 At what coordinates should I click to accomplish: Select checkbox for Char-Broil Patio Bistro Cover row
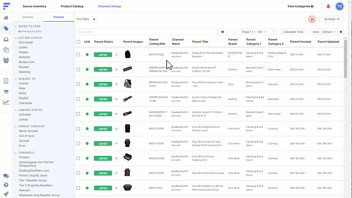click(78, 173)
